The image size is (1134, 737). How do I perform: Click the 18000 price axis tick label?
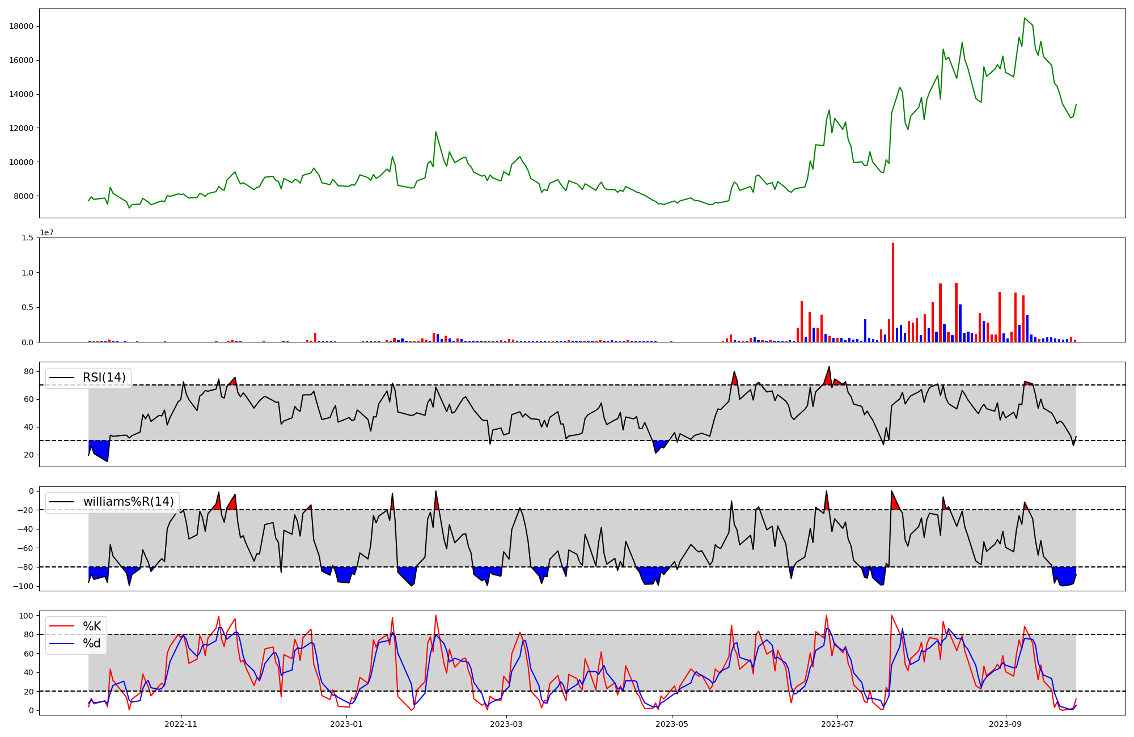tap(22, 27)
